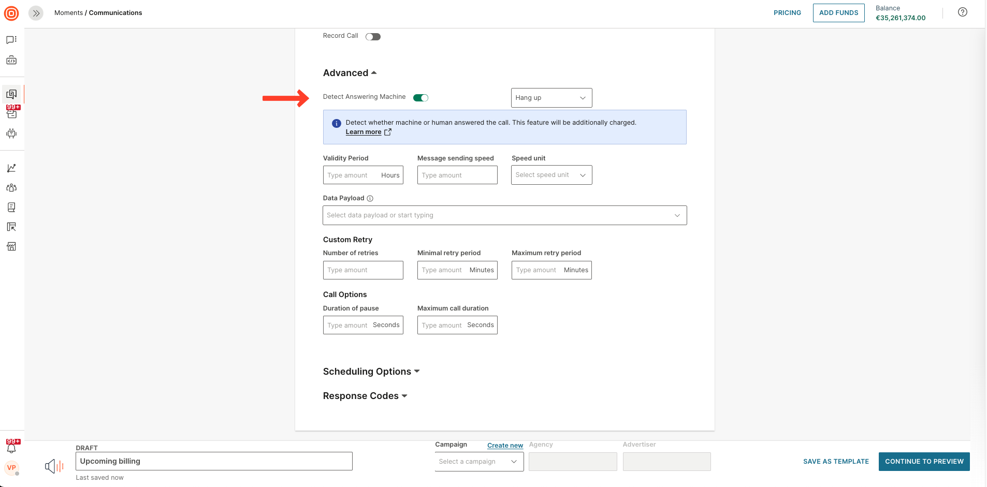Viewport: 987px width, 487px height.
Task: Open the help question mark icon
Action: pos(962,12)
